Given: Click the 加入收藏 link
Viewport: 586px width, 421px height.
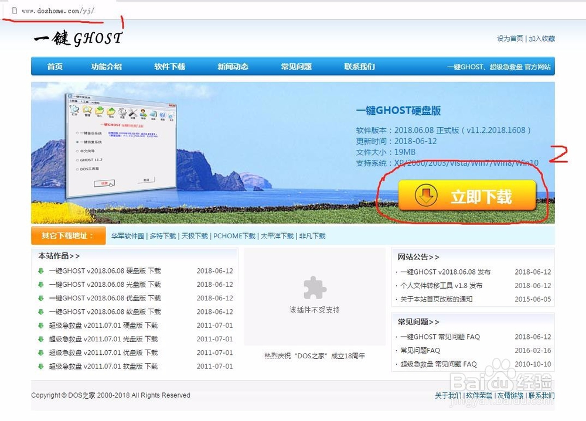Looking at the screenshot, I should pyautogui.click(x=541, y=39).
